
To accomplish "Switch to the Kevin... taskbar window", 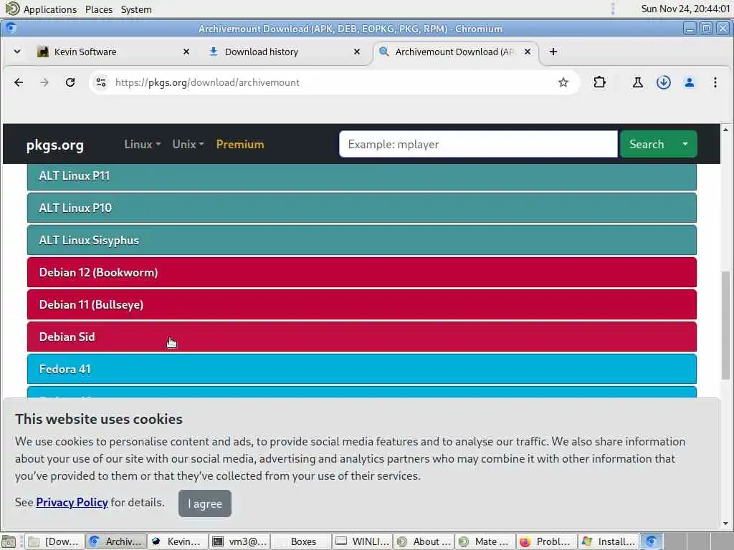I will [x=178, y=541].
